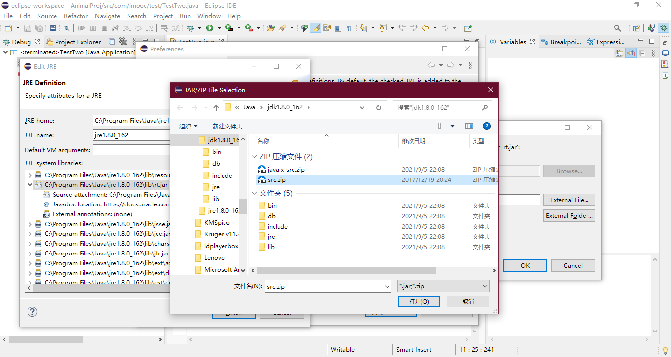Open the Navigate menu
The width and height of the screenshot is (671, 357).
108,16
